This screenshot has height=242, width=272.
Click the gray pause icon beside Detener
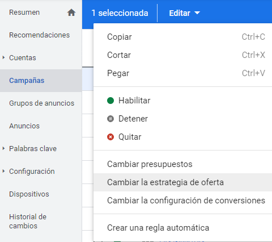(x=110, y=119)
